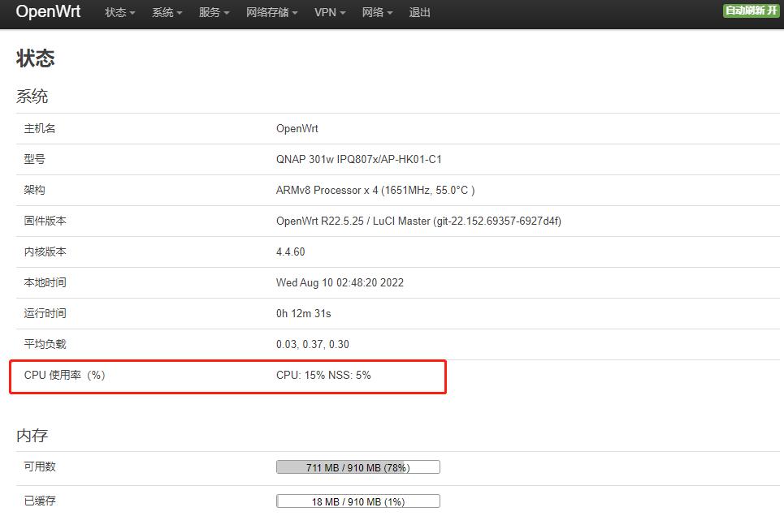Click 退出 to log out
Screen dimensions: 784x516
[419, 12]
